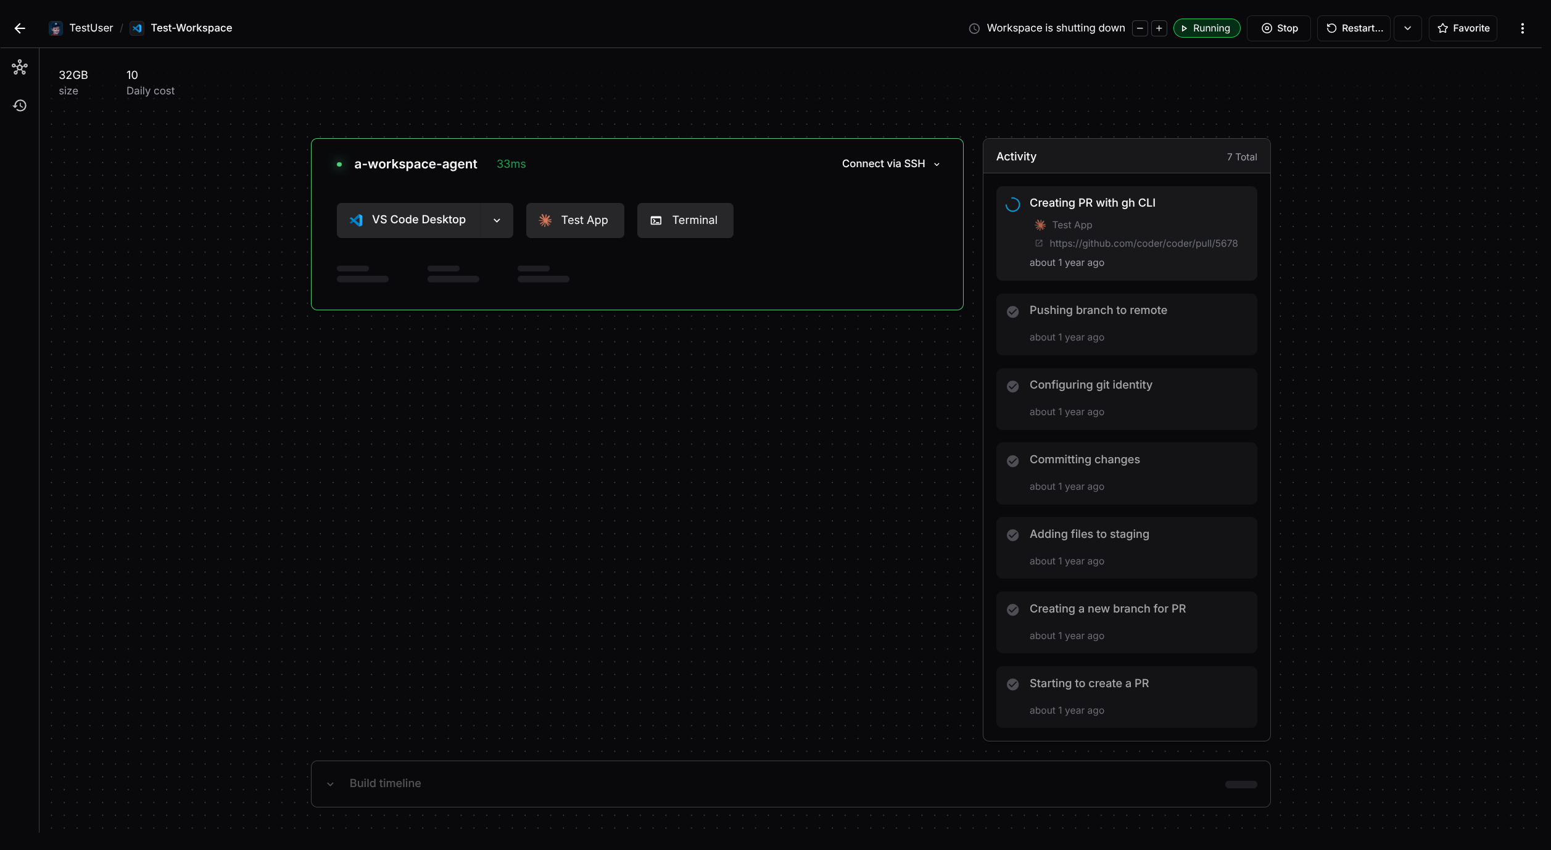Screen dimensions: 1551x850
Task: Toggle the Favorite star button
Action: click(x=1463, y=28)
